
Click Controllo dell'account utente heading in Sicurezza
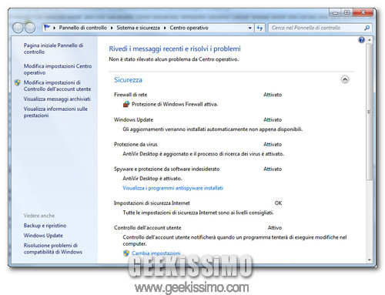(x=148, y=228)
